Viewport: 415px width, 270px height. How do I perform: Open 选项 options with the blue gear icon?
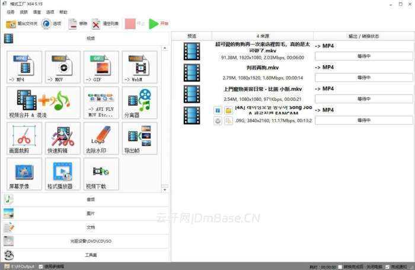coord(51,24)
